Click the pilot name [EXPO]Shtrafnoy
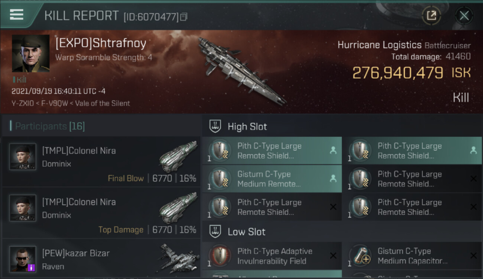The height and width of the screenshot is (279, 483). pyautogui.click(x=101, y=44)
